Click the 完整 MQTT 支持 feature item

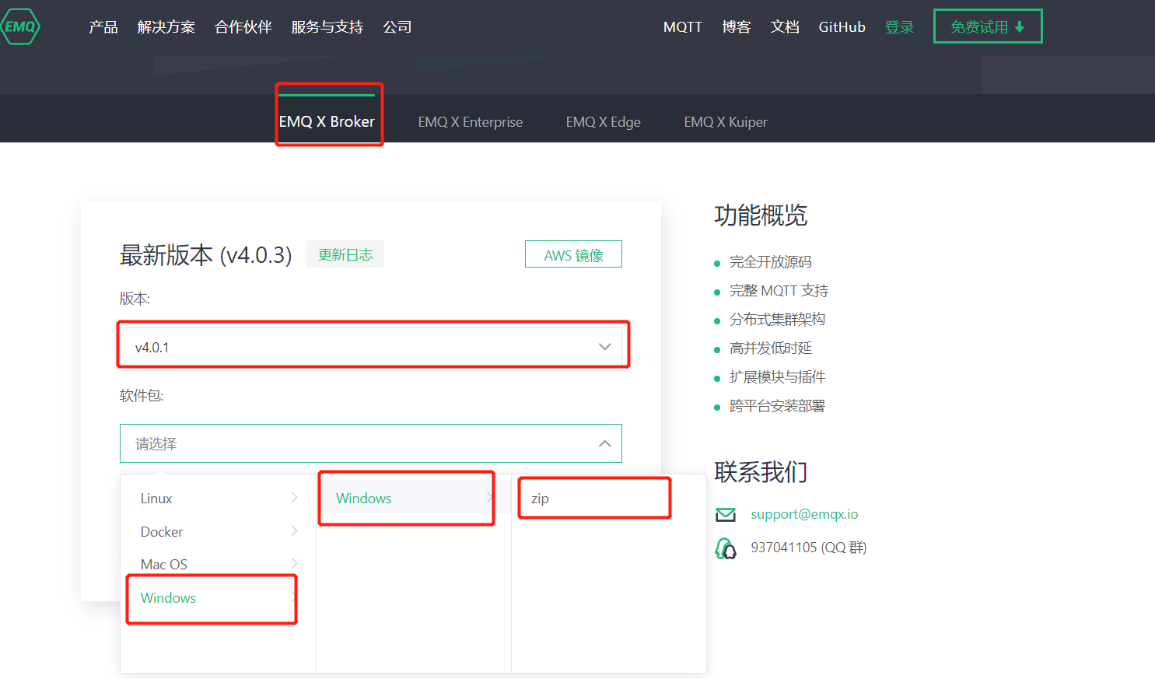click(x=779, y=291)
